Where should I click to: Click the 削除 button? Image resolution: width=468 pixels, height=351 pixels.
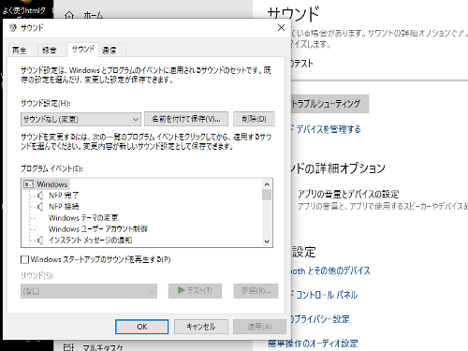tap(254, 119)
